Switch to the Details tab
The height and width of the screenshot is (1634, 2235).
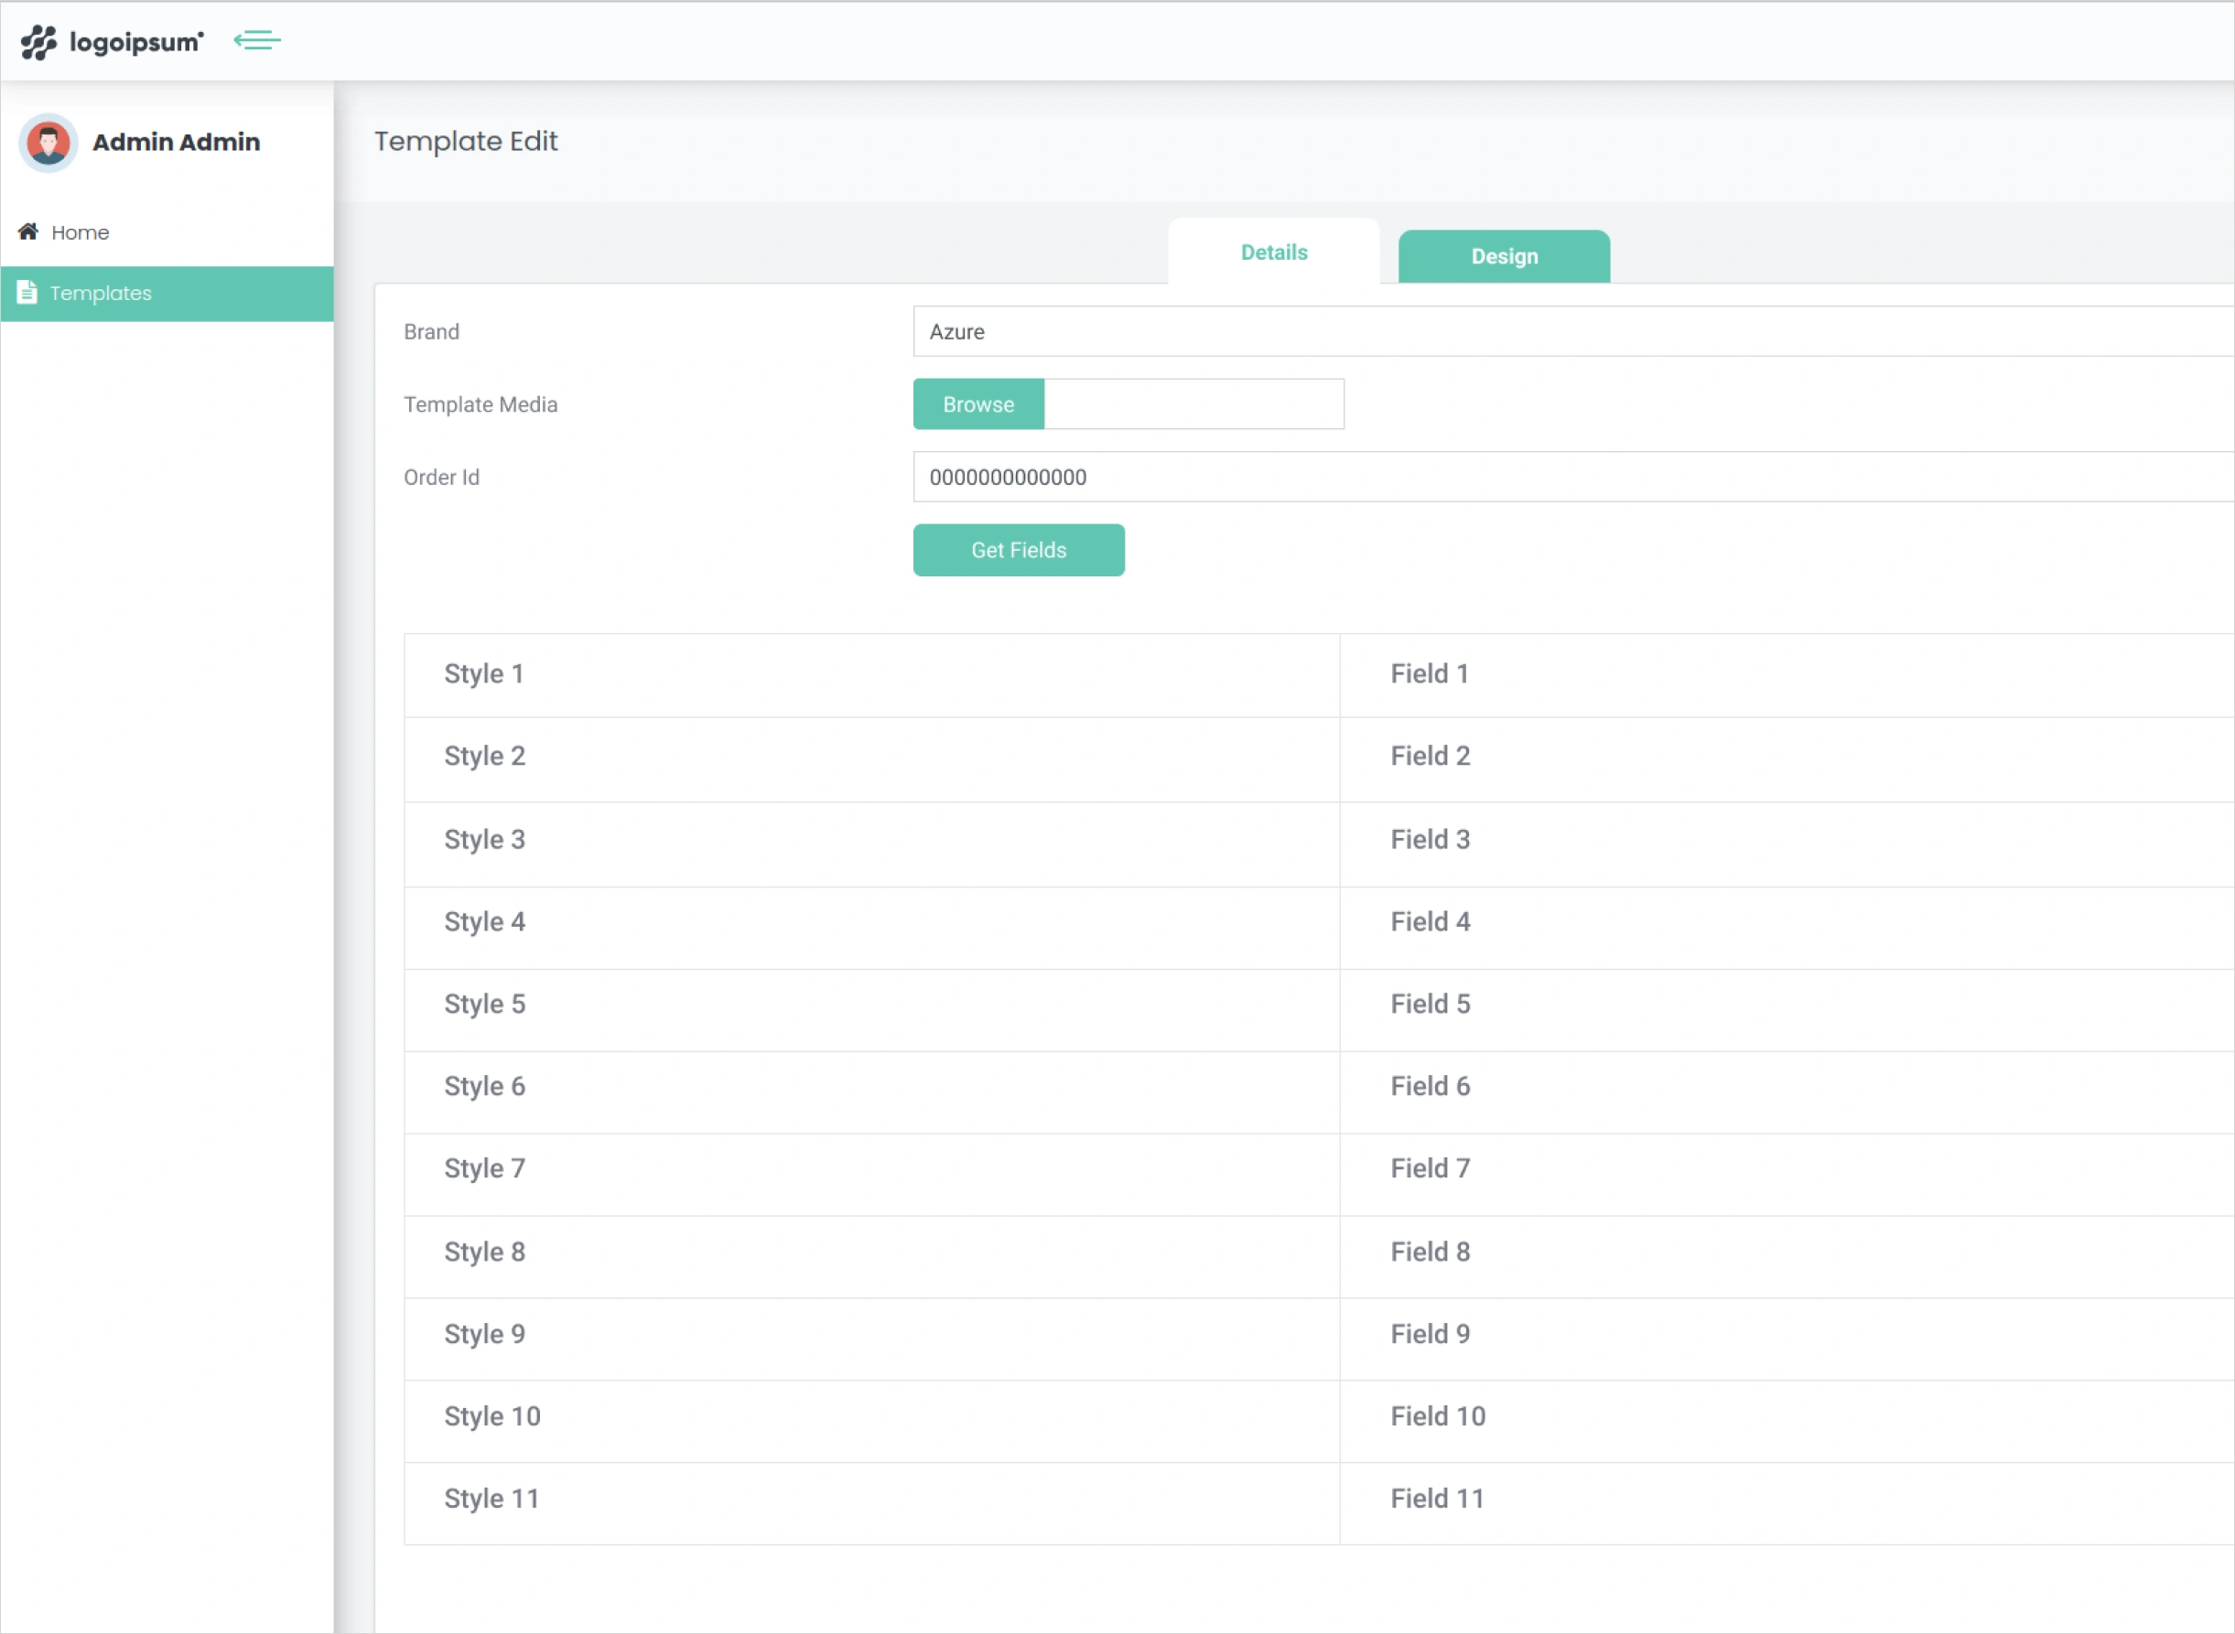[1273, 253]
